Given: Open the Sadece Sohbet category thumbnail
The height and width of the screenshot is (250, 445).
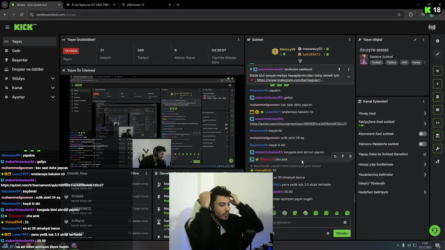Looking at the screenshot, I should pos(364,59).
